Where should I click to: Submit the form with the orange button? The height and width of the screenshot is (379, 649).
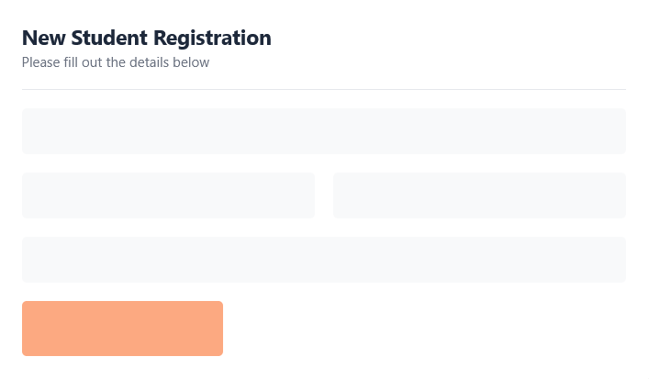(x=122, y=329)
